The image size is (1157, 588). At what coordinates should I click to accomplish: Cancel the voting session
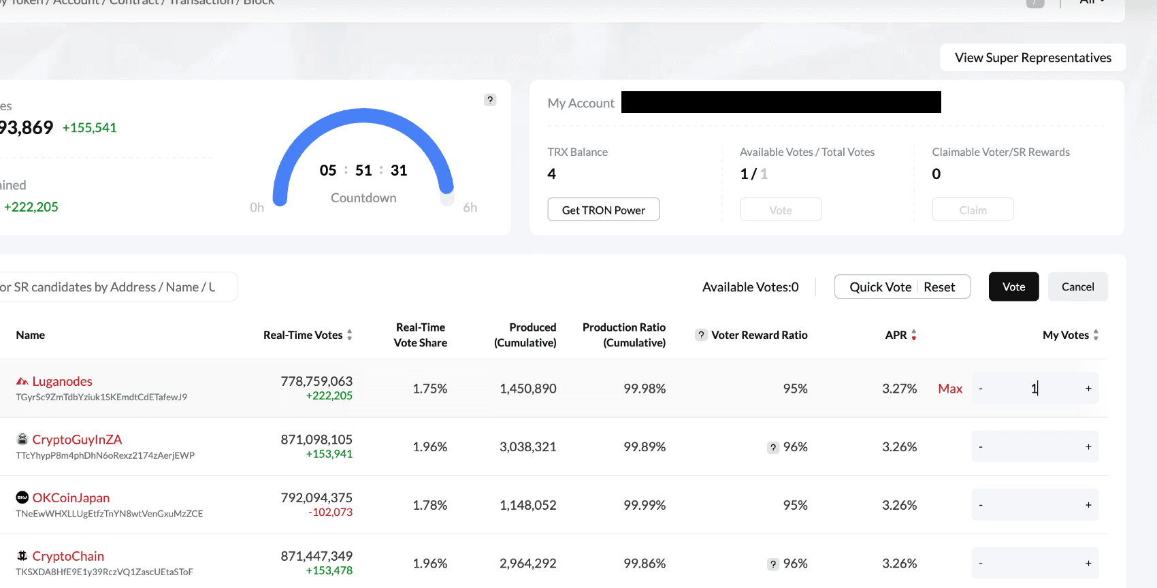pos(1078,287)
